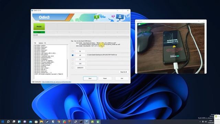The width and height of the screenshot is (220, 124).
Task: Select the "SetupConnection.." log line
Action: (43, 58)
